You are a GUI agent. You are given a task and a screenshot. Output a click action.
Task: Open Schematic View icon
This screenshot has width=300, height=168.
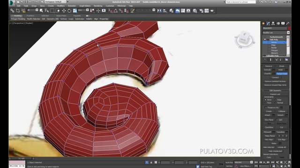point(188,11)
